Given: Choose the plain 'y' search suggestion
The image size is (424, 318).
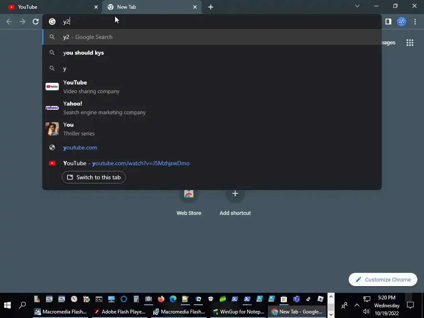Looking at the screenshot, I should coord(212,68).
